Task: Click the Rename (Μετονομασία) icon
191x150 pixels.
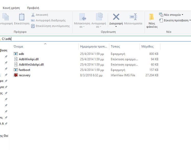Action: tap(133, 17)
